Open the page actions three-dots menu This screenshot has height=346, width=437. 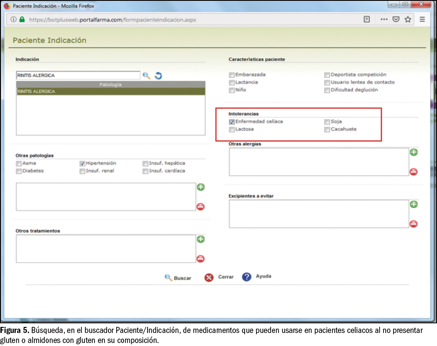[x=384, y=20]
